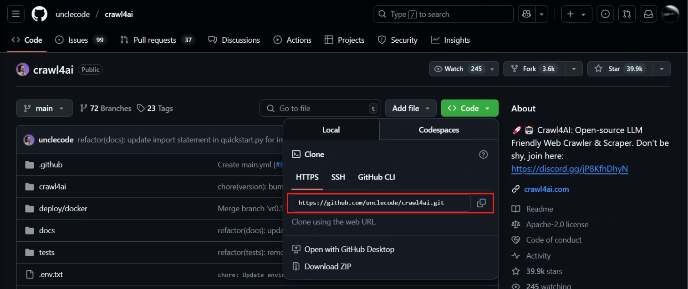This screenshot has height=289, width=688.
Task: Expand the Fork options dropdown arrow
Action: (574, 69)
